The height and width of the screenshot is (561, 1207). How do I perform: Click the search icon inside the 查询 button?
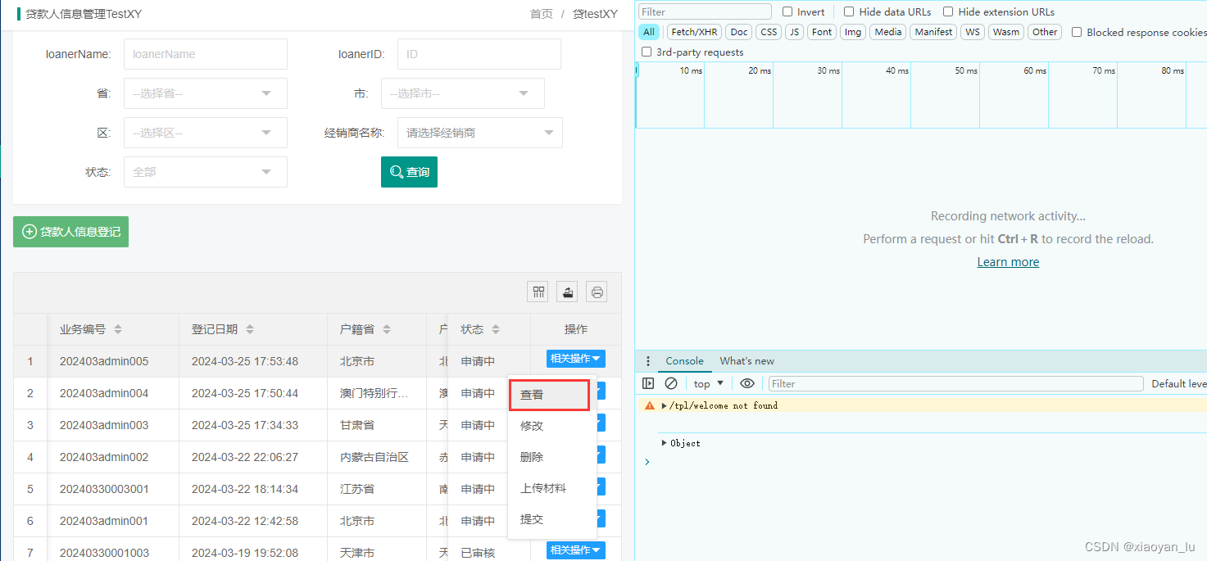(396, 172)
